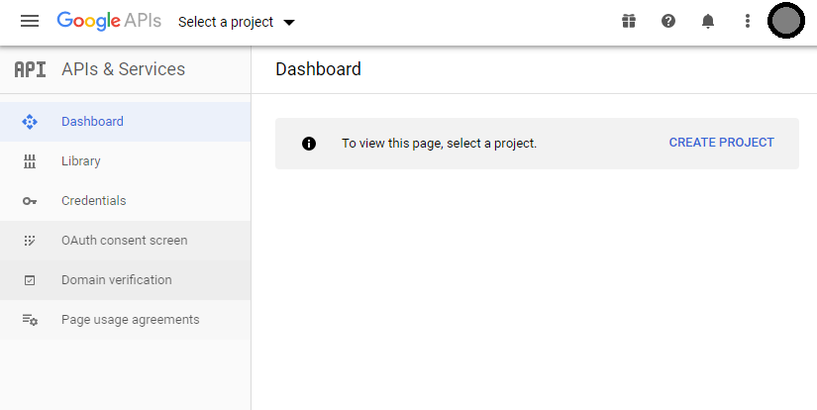The image size is (817, 410).
Task: Expand the Select a project dropdown
Action: [237, 22]
